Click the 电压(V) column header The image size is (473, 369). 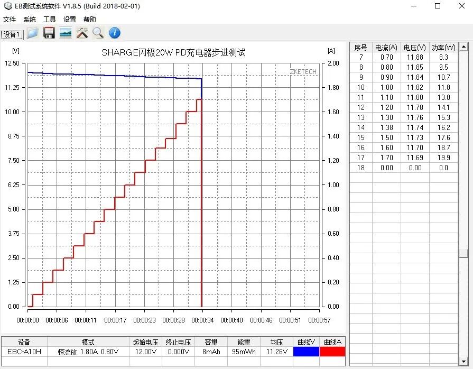click(x=415, y=48)
